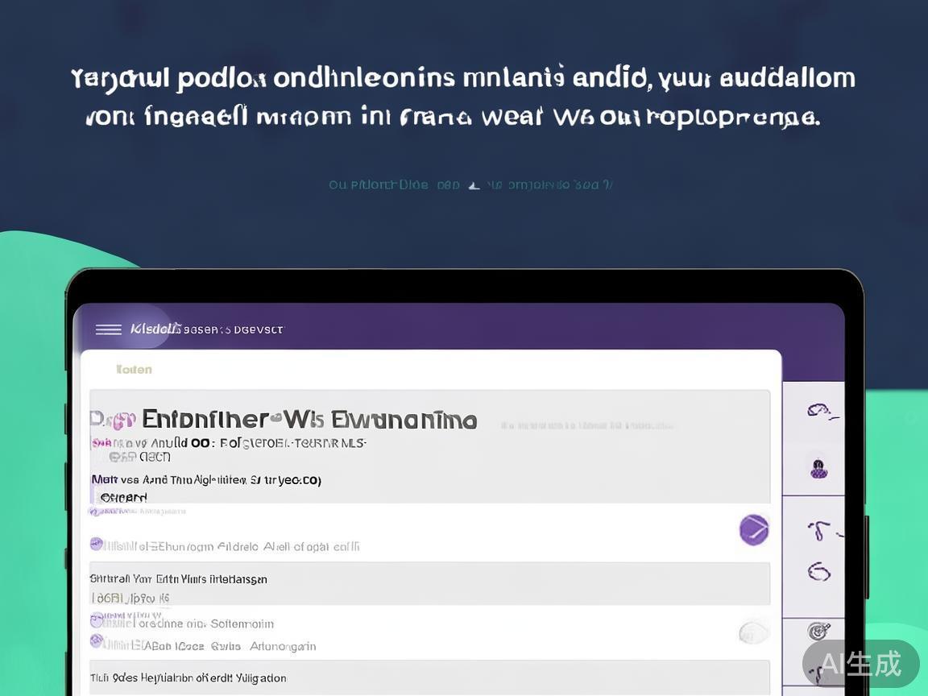The width and height of the screenshot is (928, 696).
Task: Select the "Tluli 9des" bottom list row
Action: click(429, 677)
